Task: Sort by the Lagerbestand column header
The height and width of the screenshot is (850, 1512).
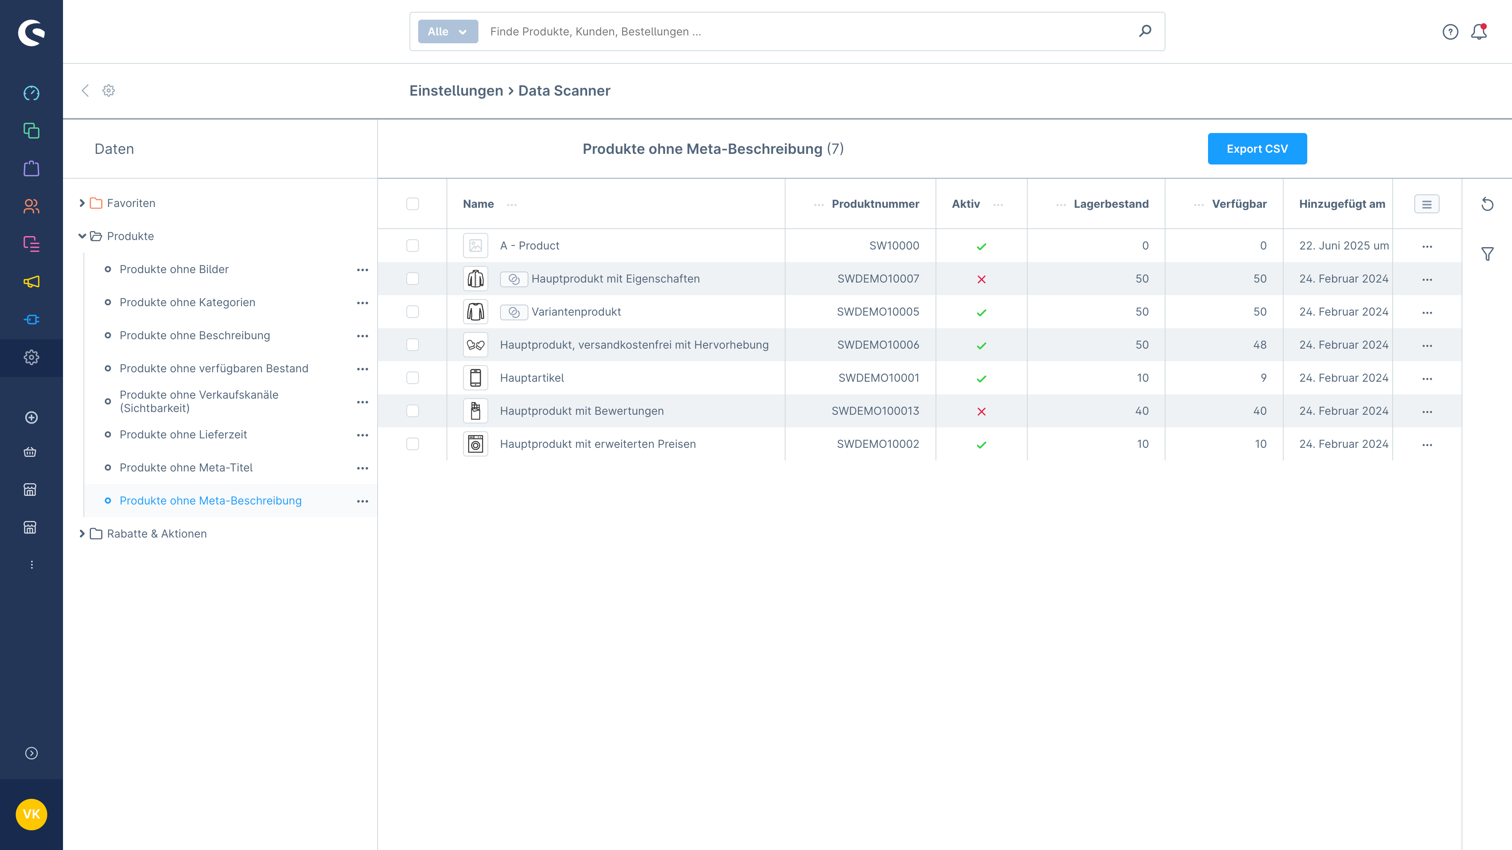Action: pyautogui.click(x=1110, y=203)
